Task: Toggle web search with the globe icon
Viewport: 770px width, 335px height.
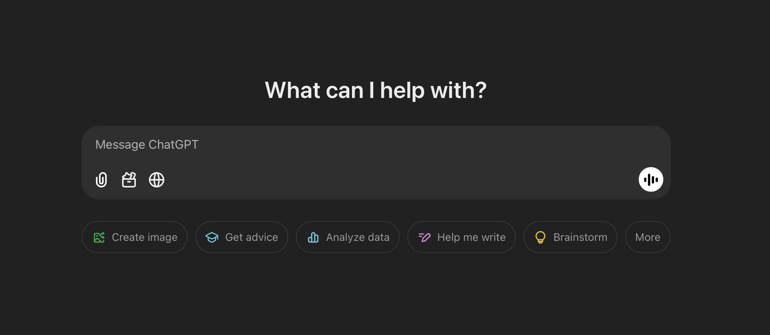Action: coord(157,180)
